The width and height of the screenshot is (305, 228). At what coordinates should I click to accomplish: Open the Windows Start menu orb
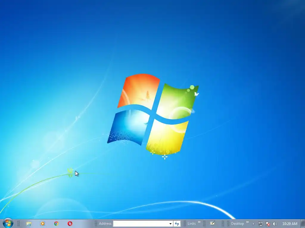click(x=8, y=223)
